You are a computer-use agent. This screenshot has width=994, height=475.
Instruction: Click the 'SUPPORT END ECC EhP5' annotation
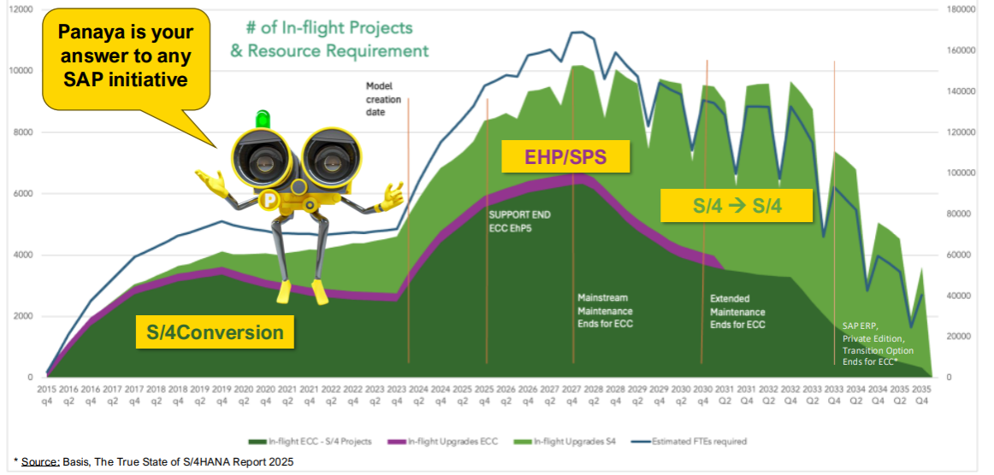519,221
